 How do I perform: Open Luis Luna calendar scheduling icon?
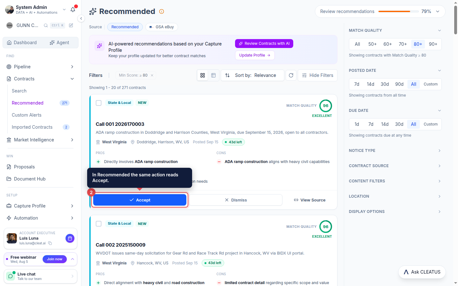pos(70,238)
